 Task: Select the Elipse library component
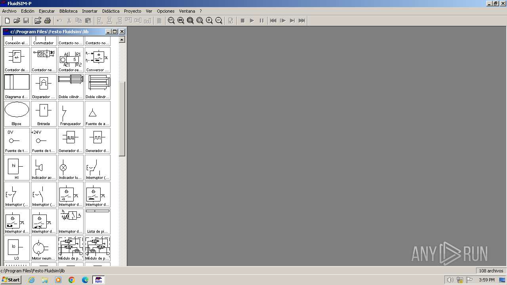[17, 114]
